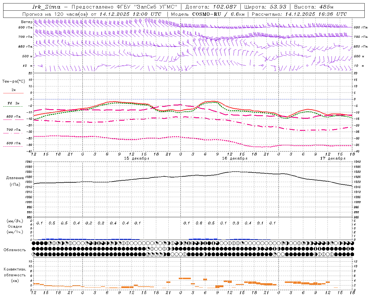Click the 20 value on the right temperature axis
The image size is (369, 295).
click(356, 73)
